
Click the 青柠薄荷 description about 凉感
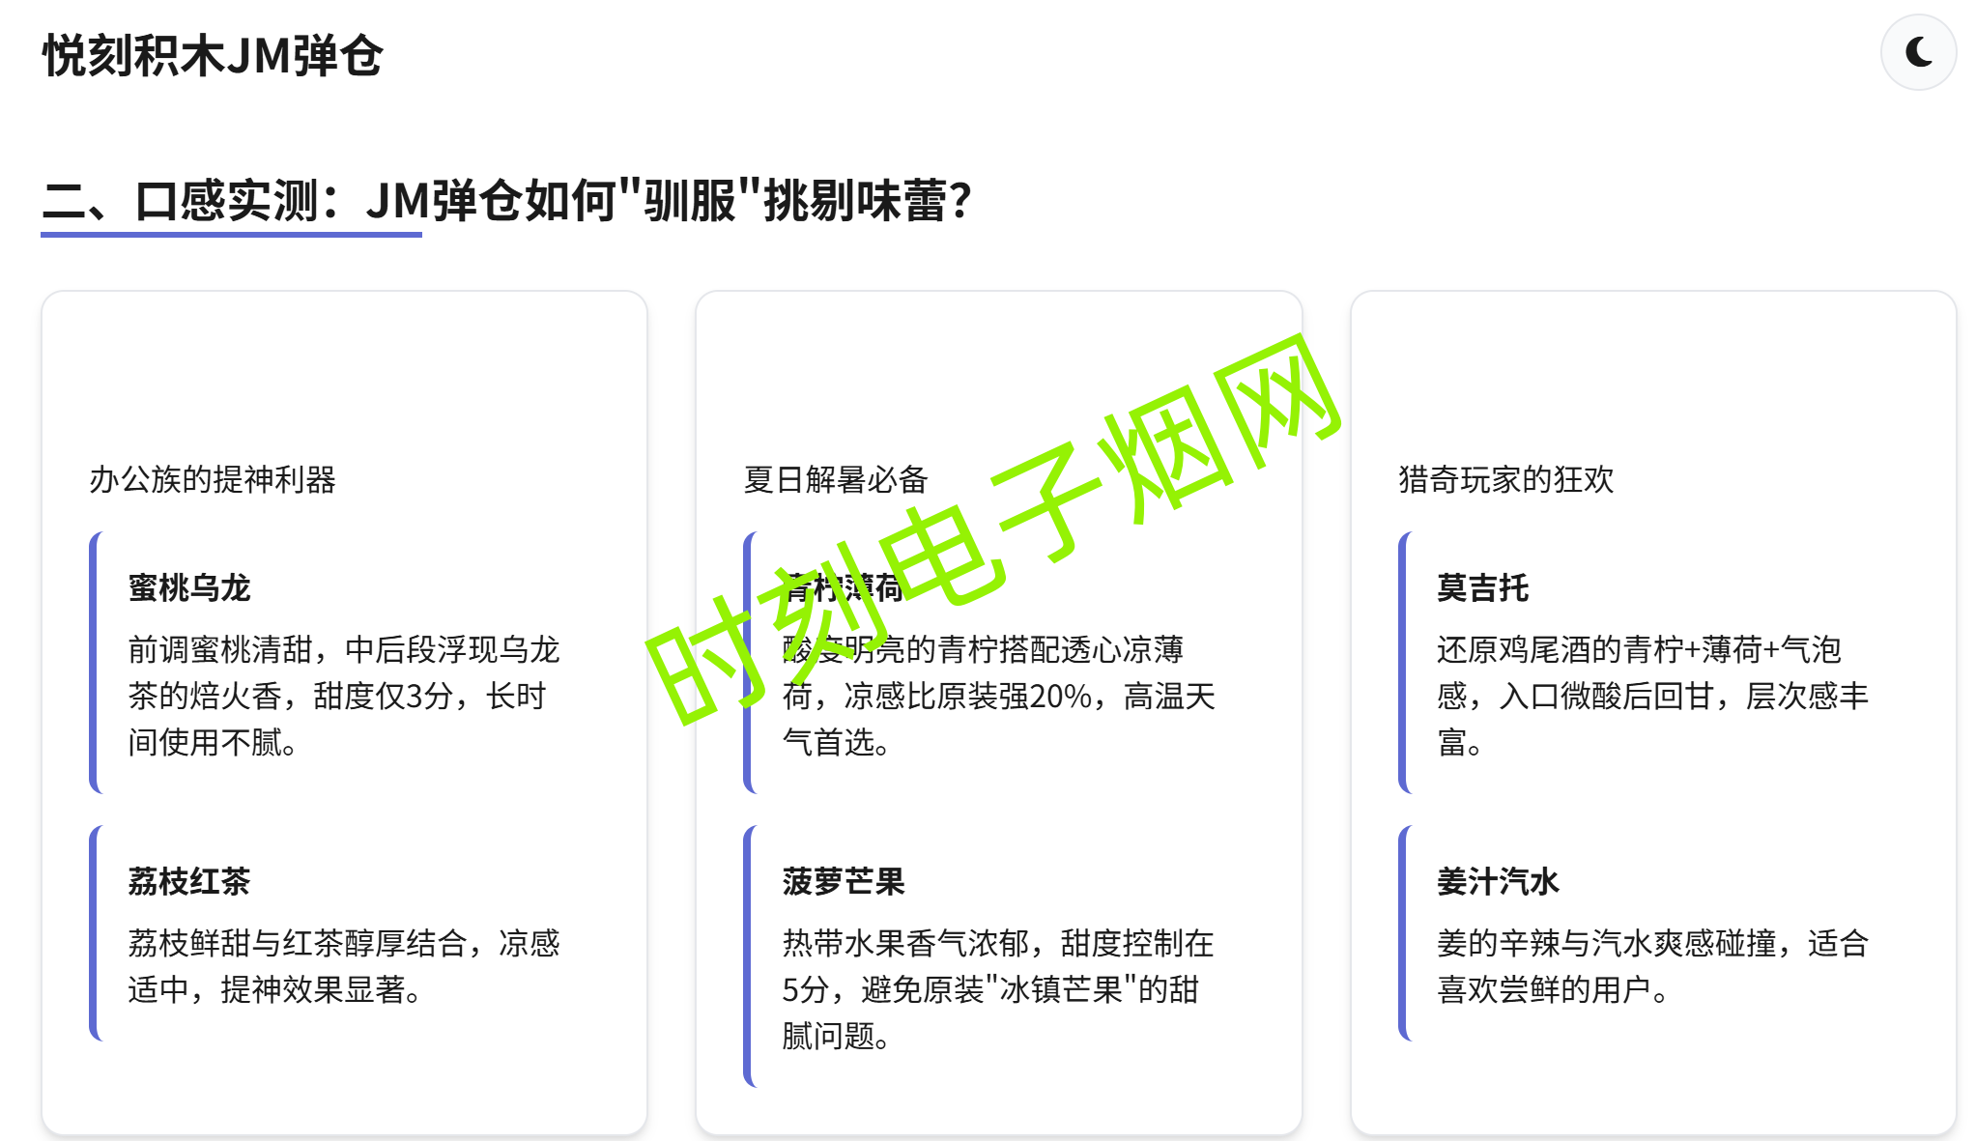997,698
